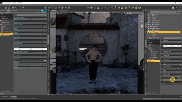Click the view cube in the viewport

coord(136,20)
